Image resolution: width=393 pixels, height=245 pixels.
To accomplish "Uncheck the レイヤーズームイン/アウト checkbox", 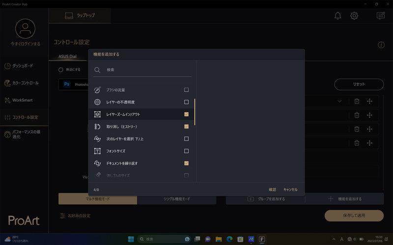I will click(186, 114).
